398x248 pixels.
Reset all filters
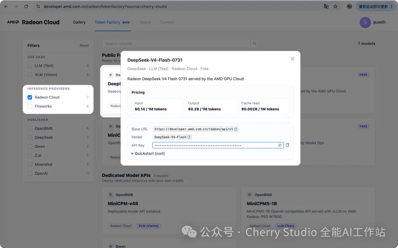click(84, 45)
